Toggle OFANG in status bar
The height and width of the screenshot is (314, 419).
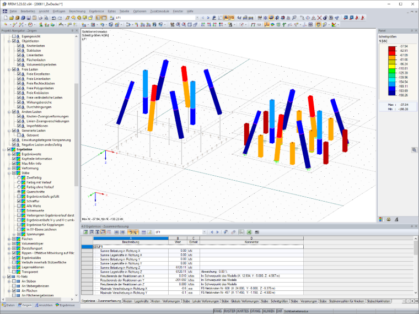tap(255, 311)
